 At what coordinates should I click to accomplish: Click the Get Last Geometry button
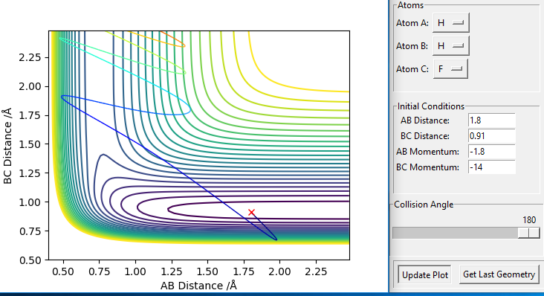coord(499,274)
